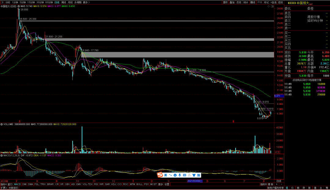Screen dimensions: 330x190
Task: Open 历史 history button
Action: (239, 2)
